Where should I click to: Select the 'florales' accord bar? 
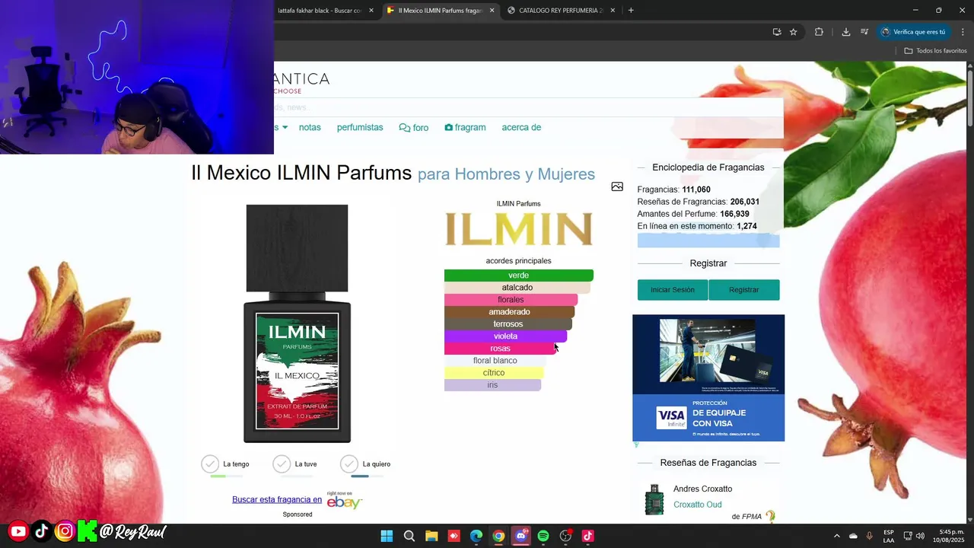click(x=511, y=300)
